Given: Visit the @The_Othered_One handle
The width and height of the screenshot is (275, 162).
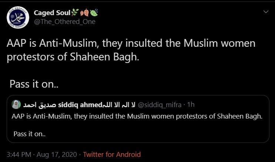Looking at the screenshot, I should (x=64, y=22).
